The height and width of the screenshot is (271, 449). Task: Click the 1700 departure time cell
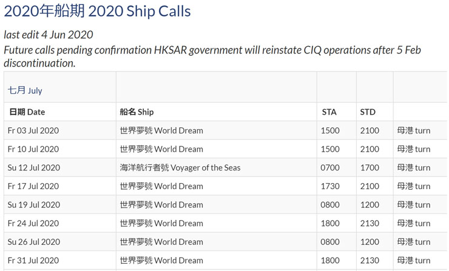[370, 168]
